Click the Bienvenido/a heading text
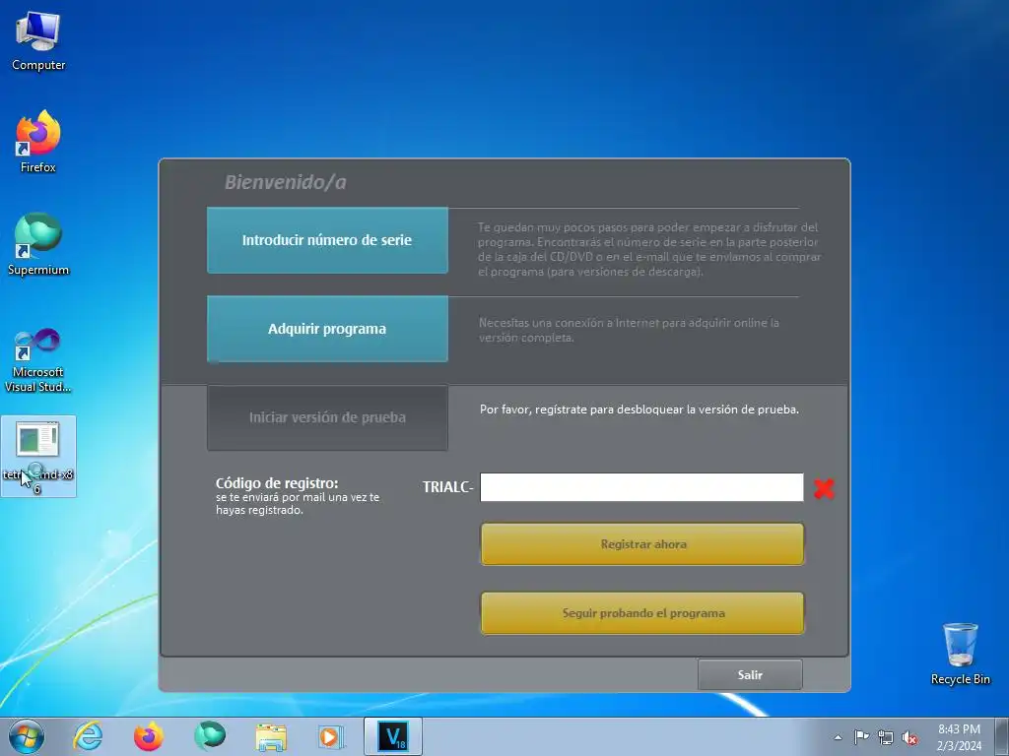The width and height of the screenshot is (1009, 756). [285, 182]
